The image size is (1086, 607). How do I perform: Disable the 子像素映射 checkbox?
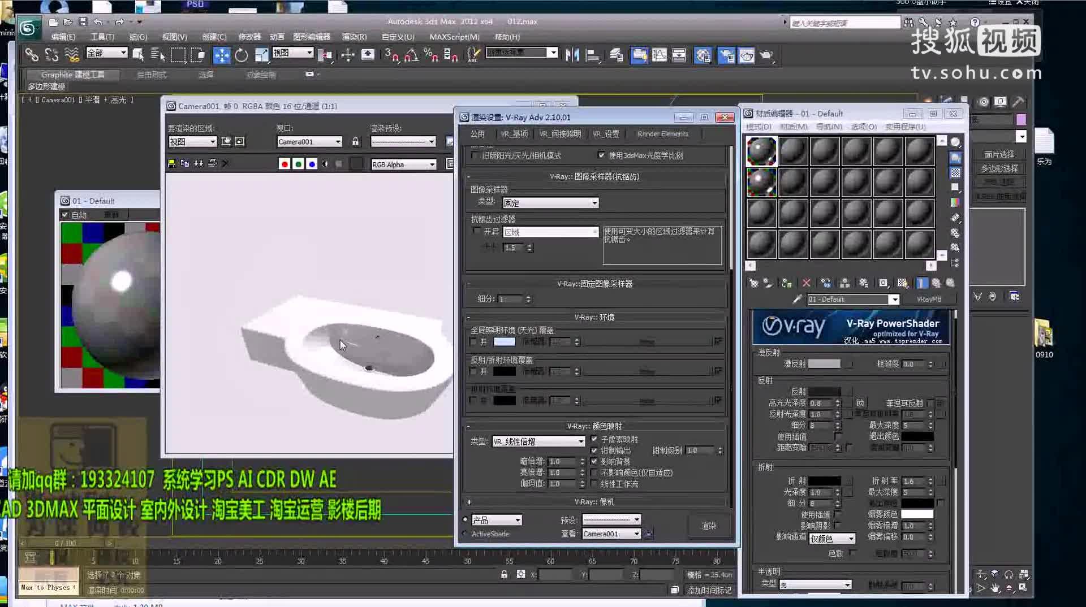point(594,439)
